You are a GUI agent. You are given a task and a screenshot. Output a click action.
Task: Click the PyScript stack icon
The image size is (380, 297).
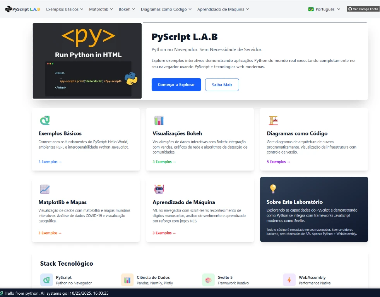click(x=46, y=280)
